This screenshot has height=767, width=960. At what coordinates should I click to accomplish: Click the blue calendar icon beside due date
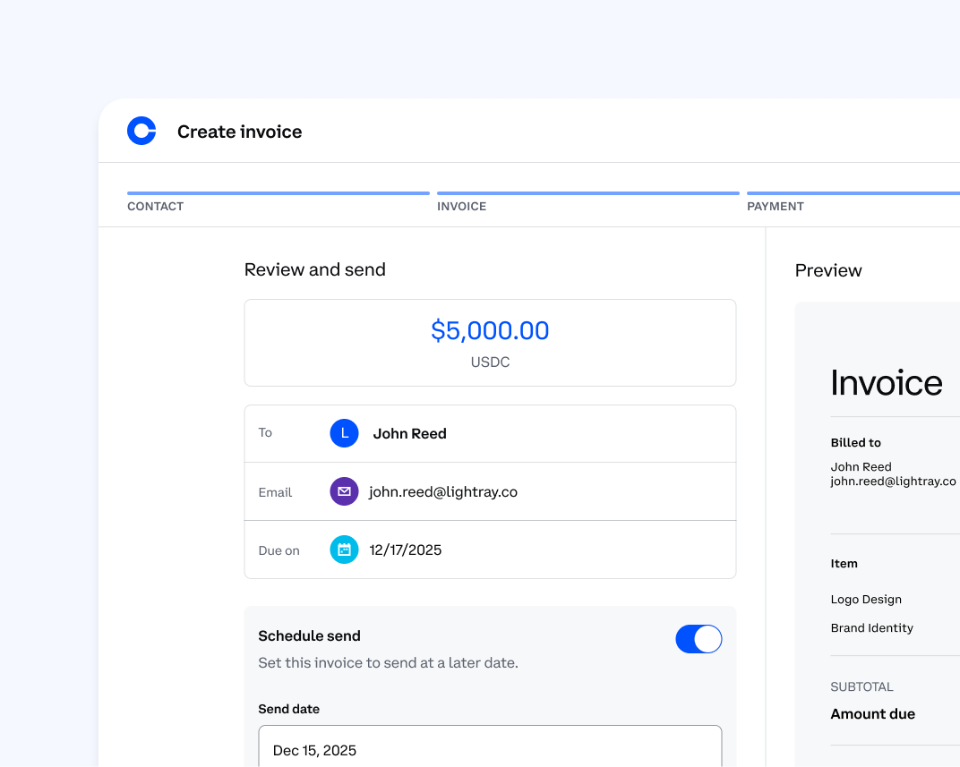[344, 550]
